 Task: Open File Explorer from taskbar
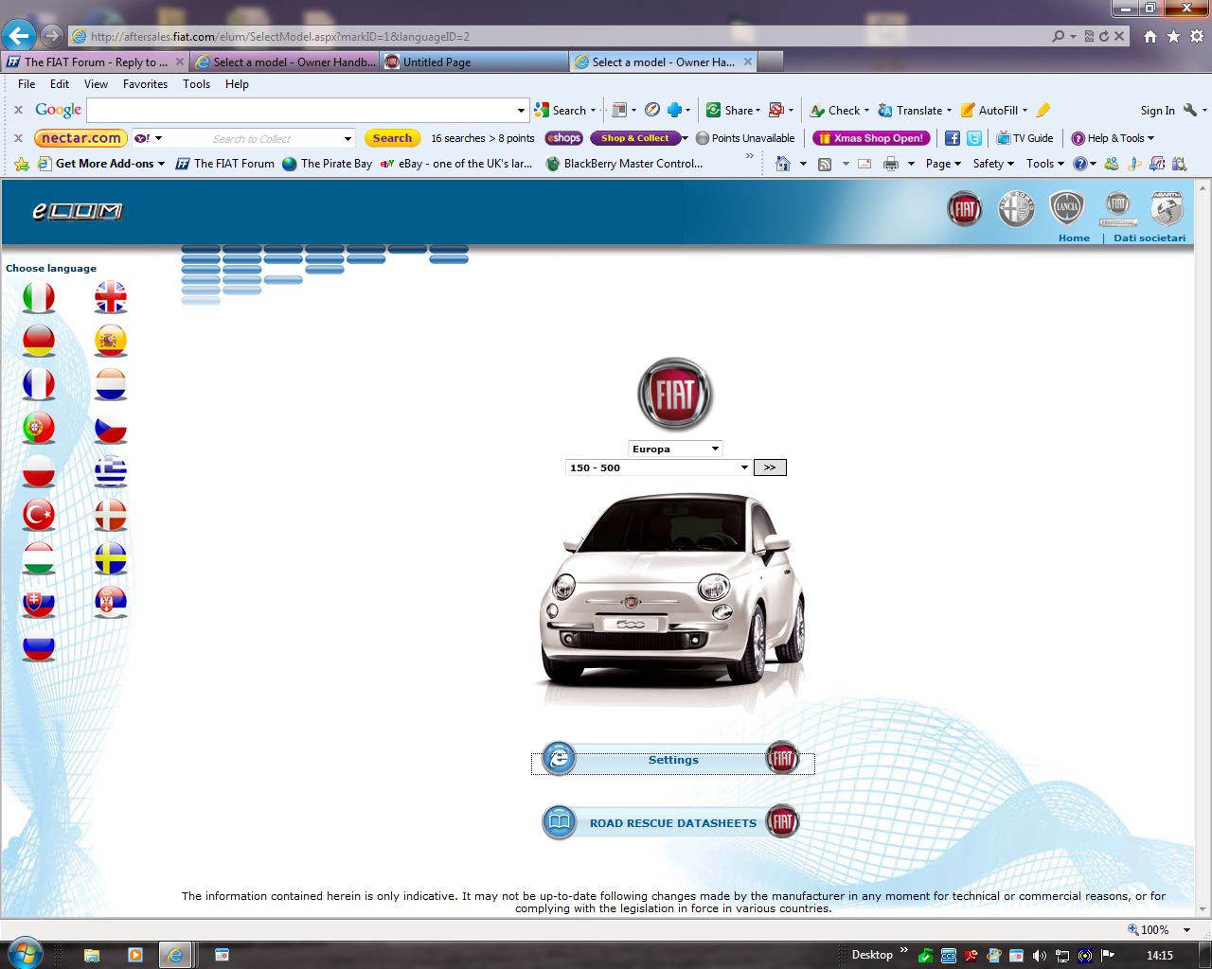coord(92,955)
